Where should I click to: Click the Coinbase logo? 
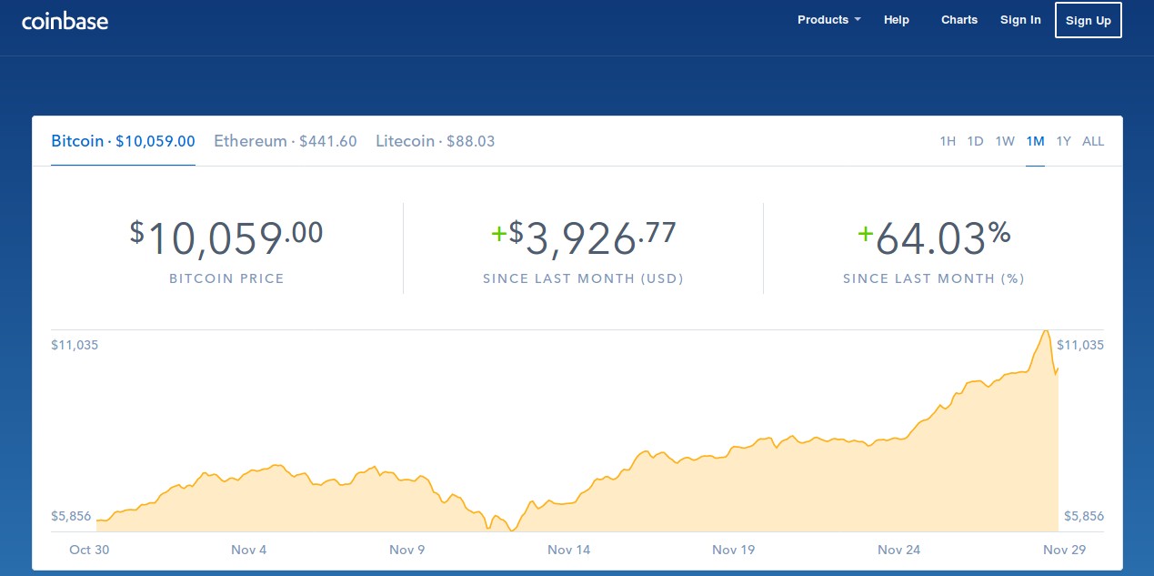pos(65,20)
